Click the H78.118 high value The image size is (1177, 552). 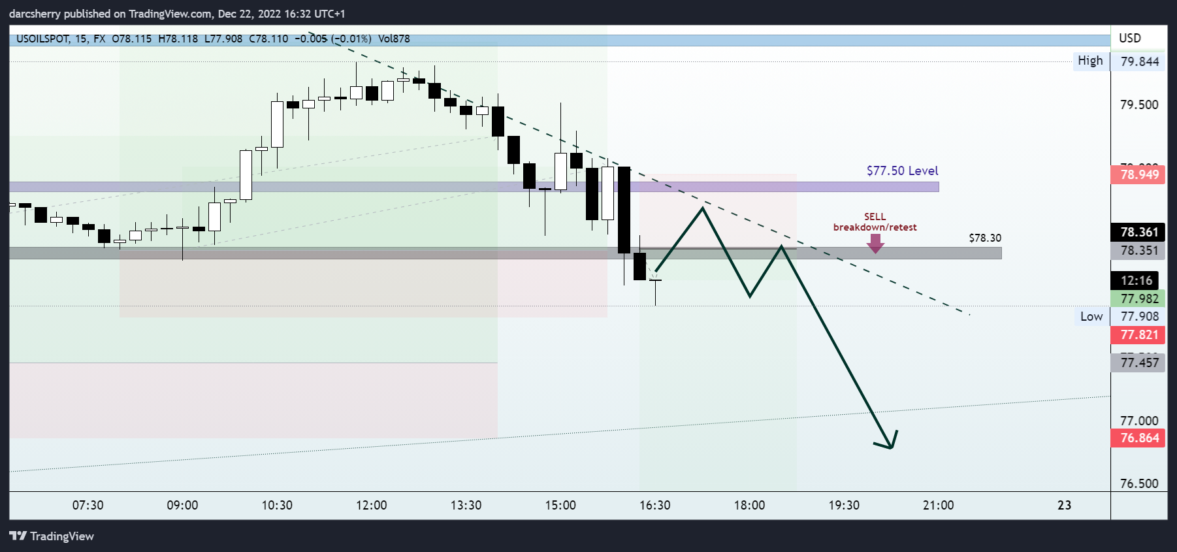pos(178,39)
